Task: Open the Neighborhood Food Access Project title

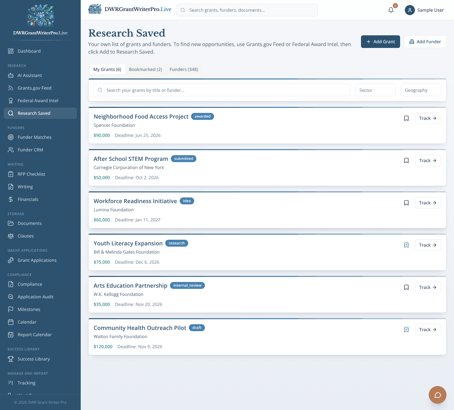Action: coord(141,117)
